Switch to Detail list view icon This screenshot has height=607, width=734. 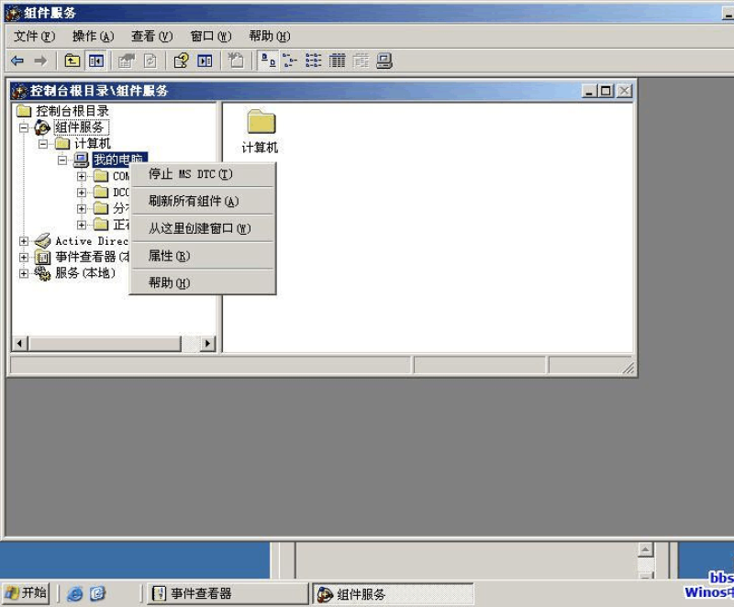[x=338, y=61]
